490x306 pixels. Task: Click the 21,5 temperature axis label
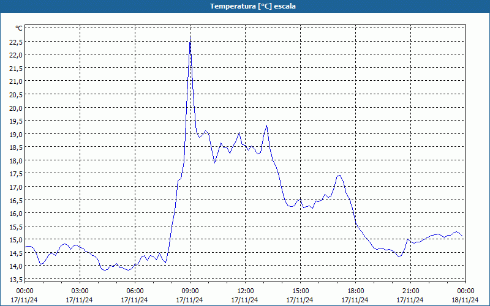16,68
